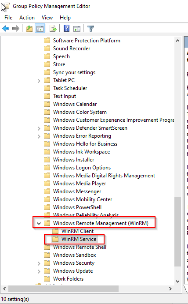Collapse the Windows Remote Management (WinRM) node
188x304 pixels.
click(39, 223)
